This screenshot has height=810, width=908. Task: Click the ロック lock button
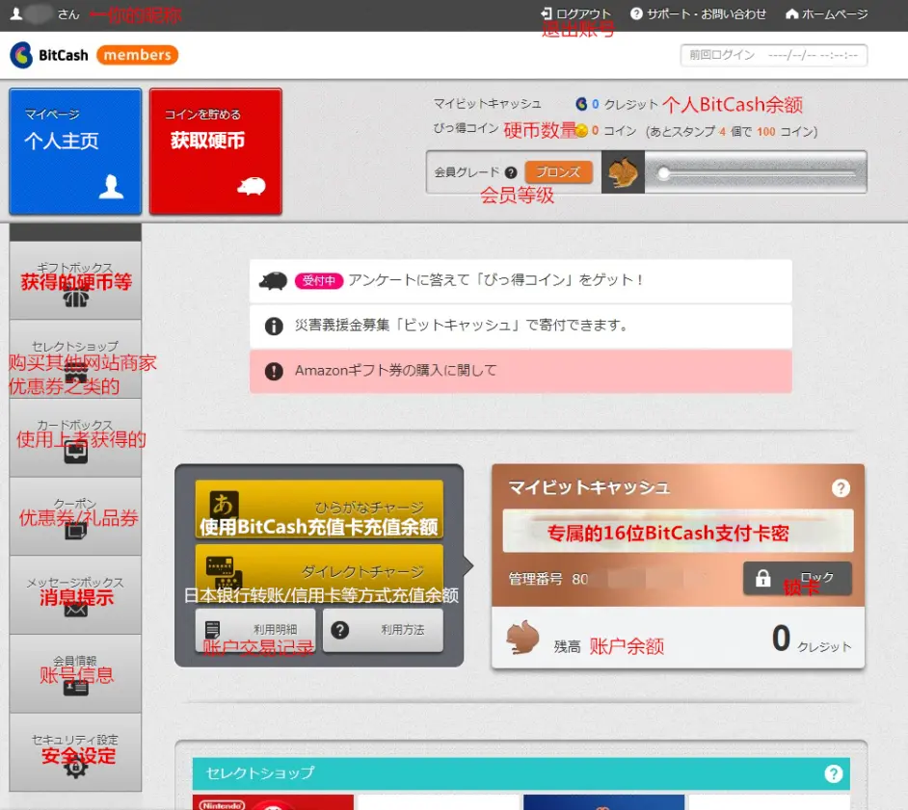797,578
